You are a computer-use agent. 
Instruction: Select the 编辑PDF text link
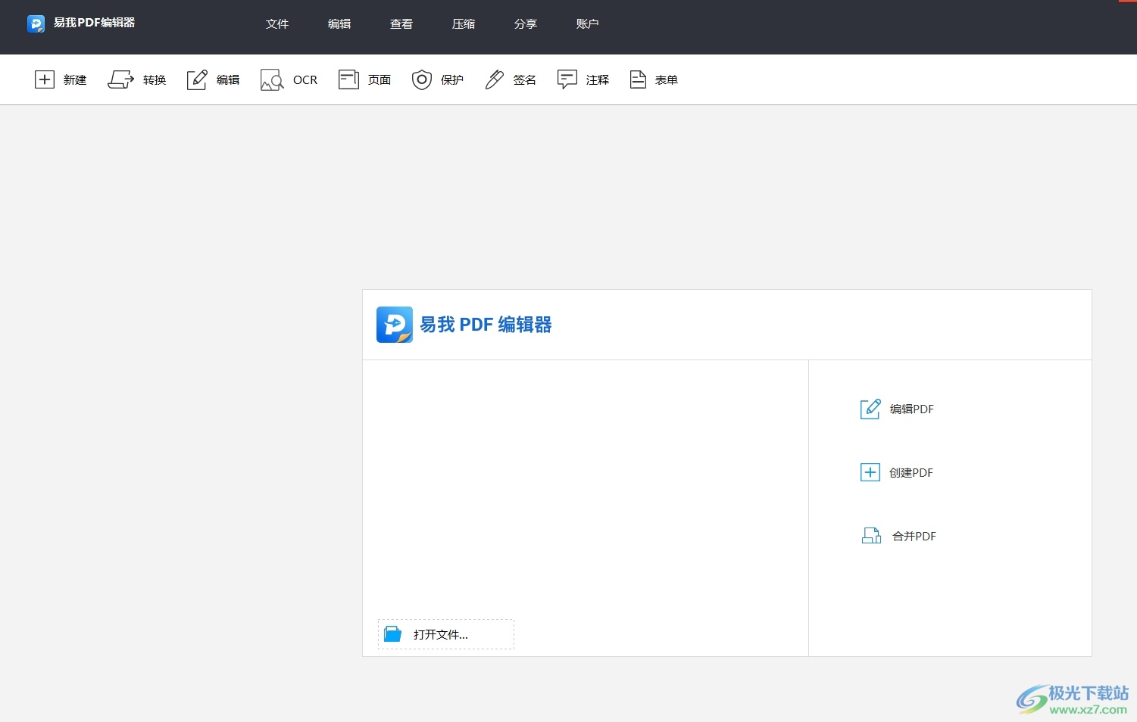click(912, 409)
